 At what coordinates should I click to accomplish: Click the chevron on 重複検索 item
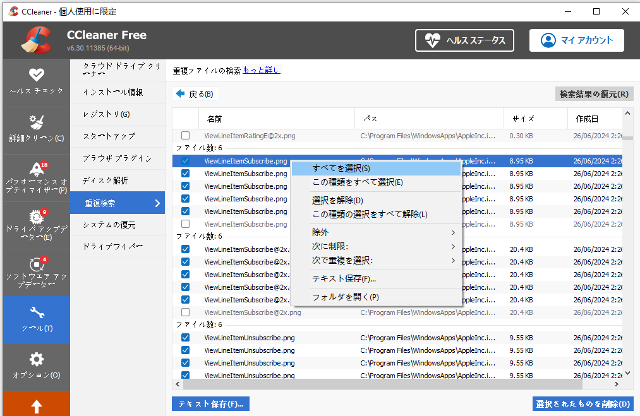point(157,203)
